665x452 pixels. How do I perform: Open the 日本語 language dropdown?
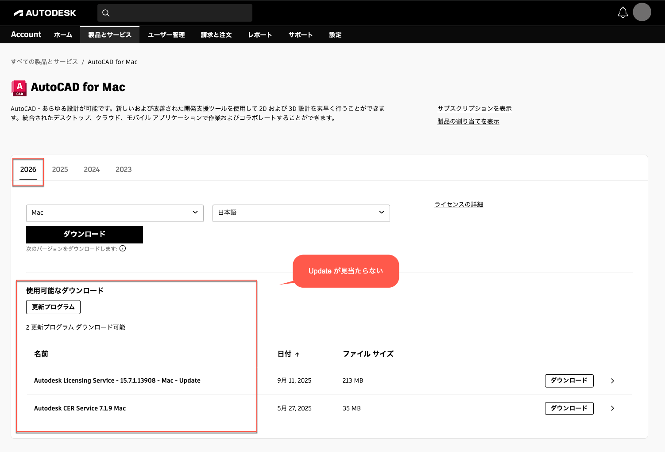click(x=301, y=213)
